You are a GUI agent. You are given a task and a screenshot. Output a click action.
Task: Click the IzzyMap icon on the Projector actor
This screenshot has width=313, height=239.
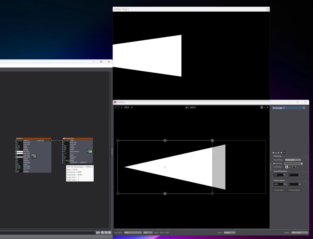(90, 151)
